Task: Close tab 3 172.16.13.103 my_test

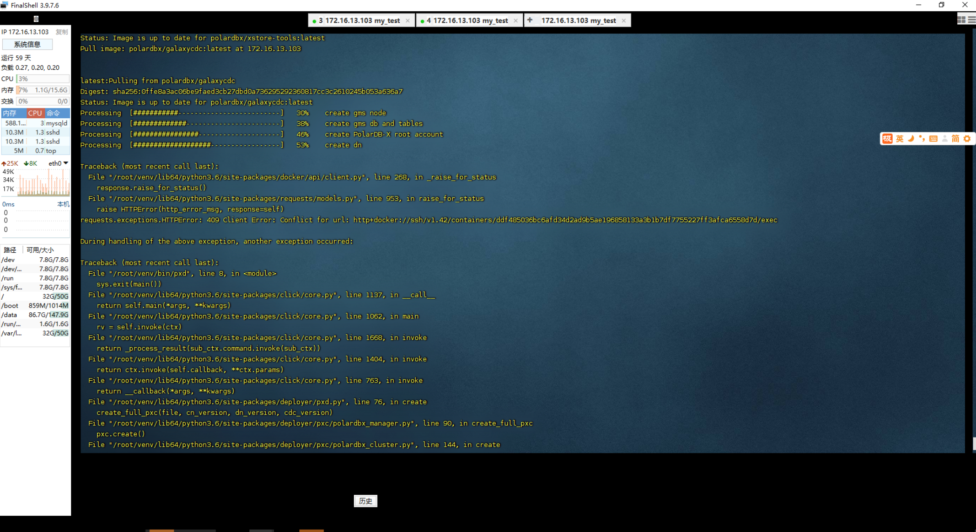Action: click(408, 20)
